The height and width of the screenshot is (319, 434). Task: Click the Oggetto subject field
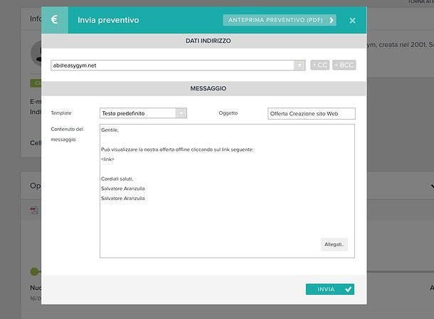312,113
